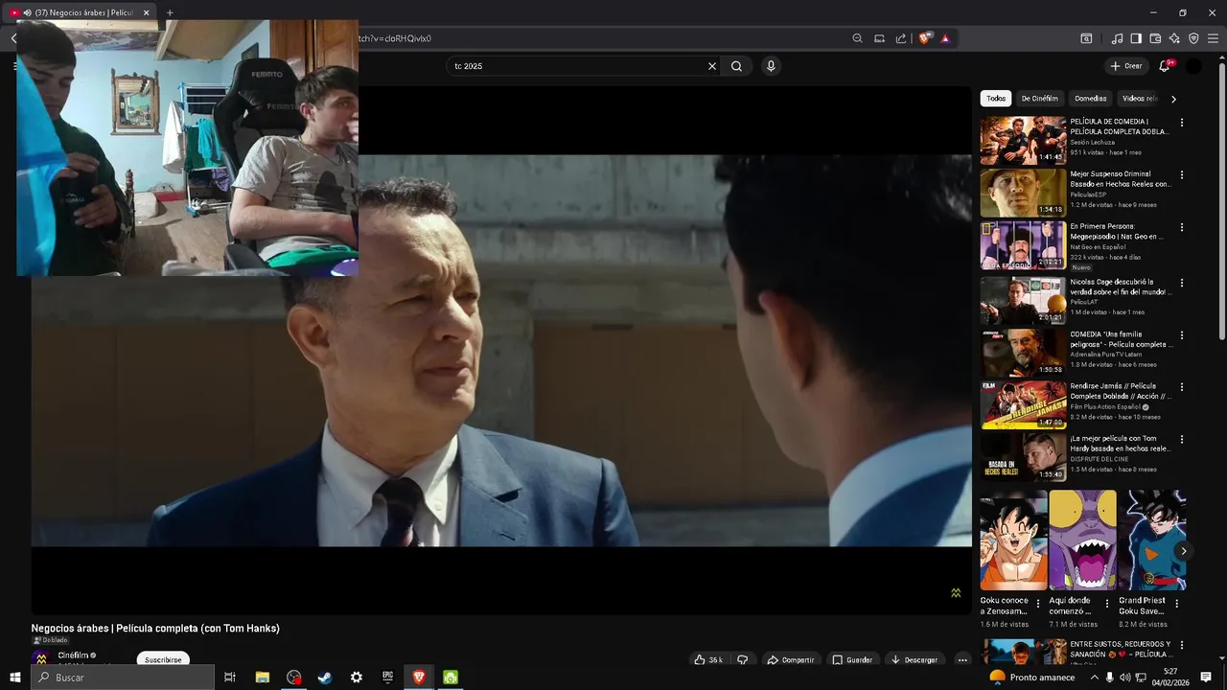
Task: Open the Brave Shields lion icon in address bar
Action: (x=924, y=38)
